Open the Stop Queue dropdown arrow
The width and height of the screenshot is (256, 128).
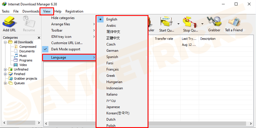202,24
